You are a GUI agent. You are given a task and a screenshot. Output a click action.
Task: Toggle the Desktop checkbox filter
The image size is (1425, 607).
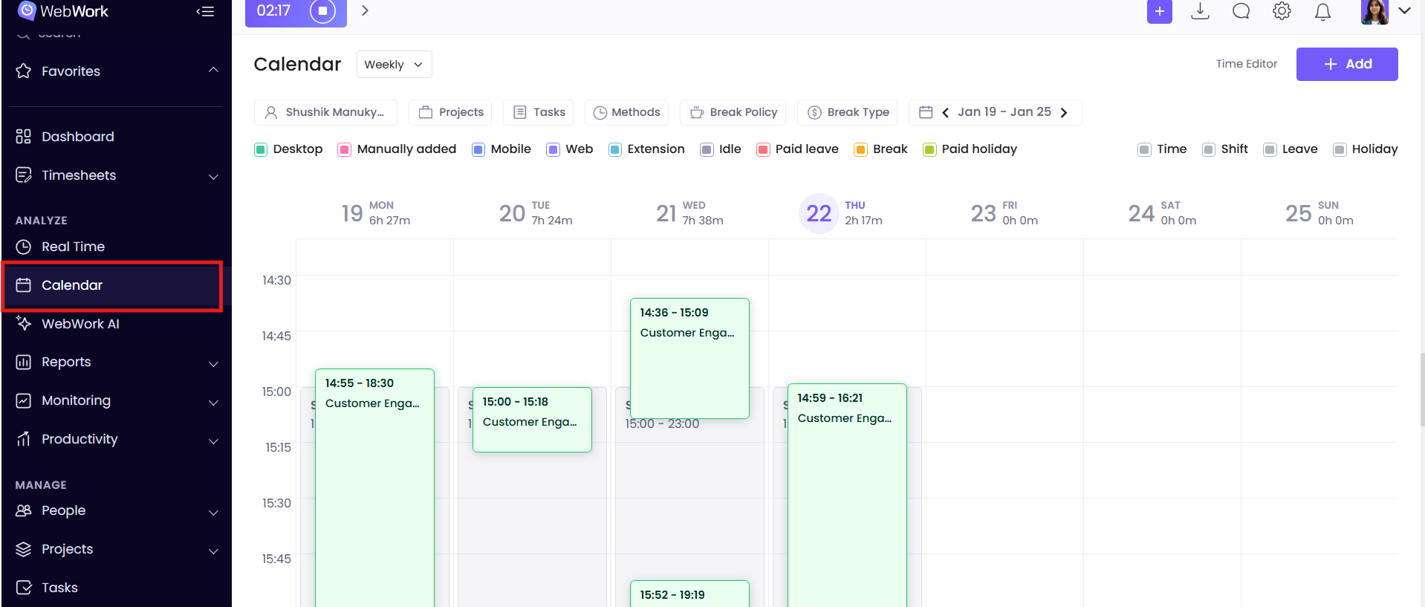click(261, 149)
